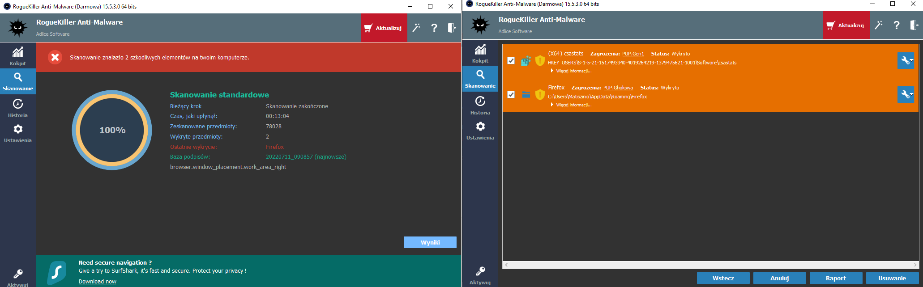Expand Więcej informacji for csastats
The width and height of the screenshot is (923, 287).
[x=571, y=71]
